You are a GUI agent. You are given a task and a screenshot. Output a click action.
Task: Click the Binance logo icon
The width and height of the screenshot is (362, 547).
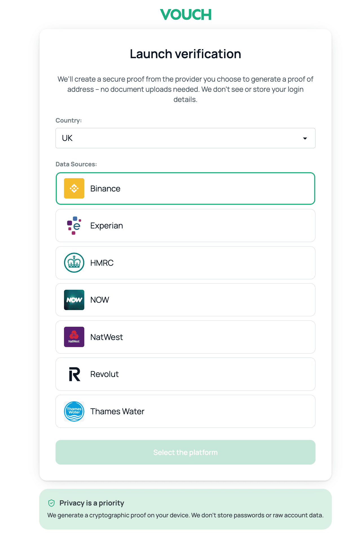[74, 188]
